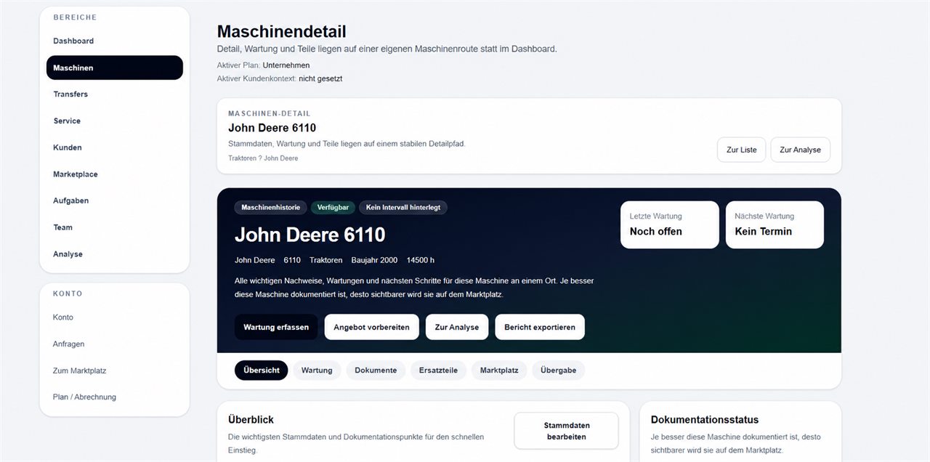
Task: Open the Kunden section
Action: [115, 147]
